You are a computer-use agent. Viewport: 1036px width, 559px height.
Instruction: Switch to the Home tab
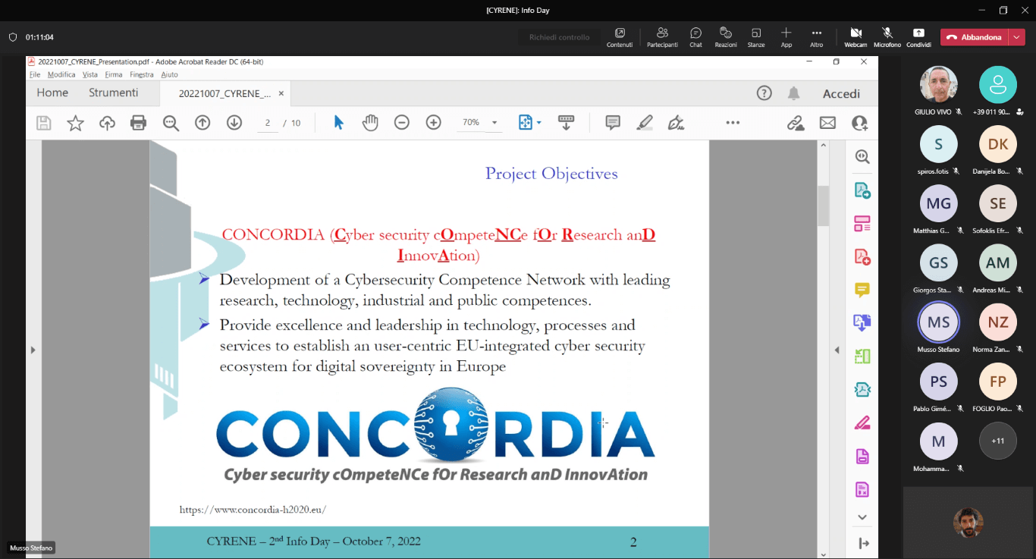(x=52, y=93)
